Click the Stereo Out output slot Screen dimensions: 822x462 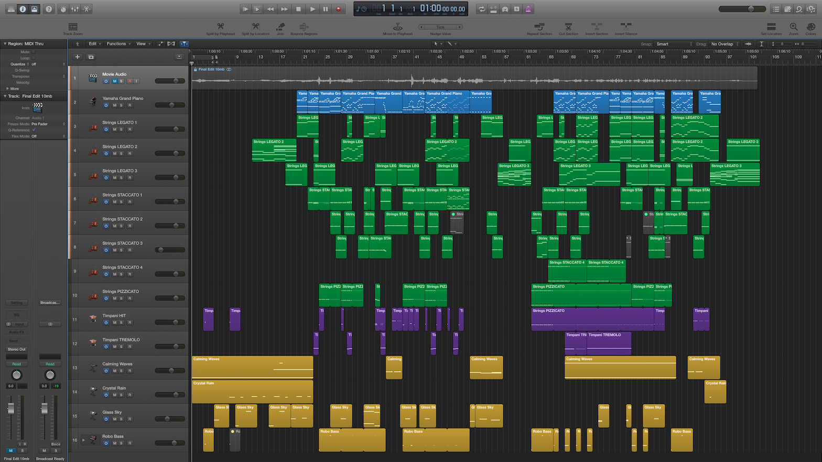pos(16,349)
